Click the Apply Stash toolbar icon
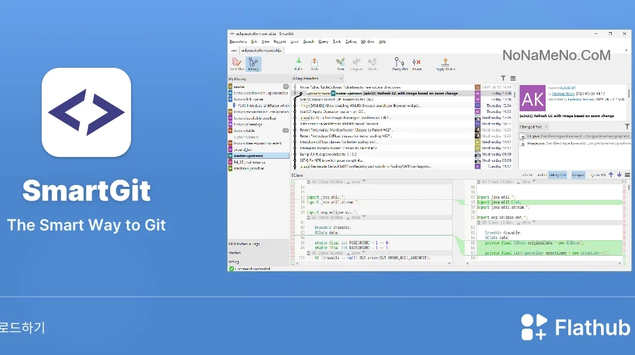635x355 pixels. 446,64
